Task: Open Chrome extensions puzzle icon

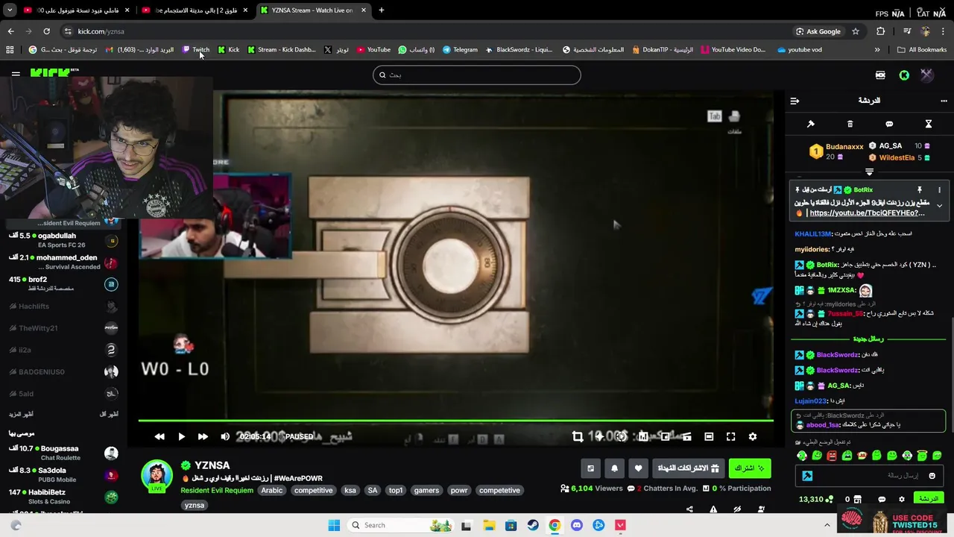Action: (x=881, y=31)
